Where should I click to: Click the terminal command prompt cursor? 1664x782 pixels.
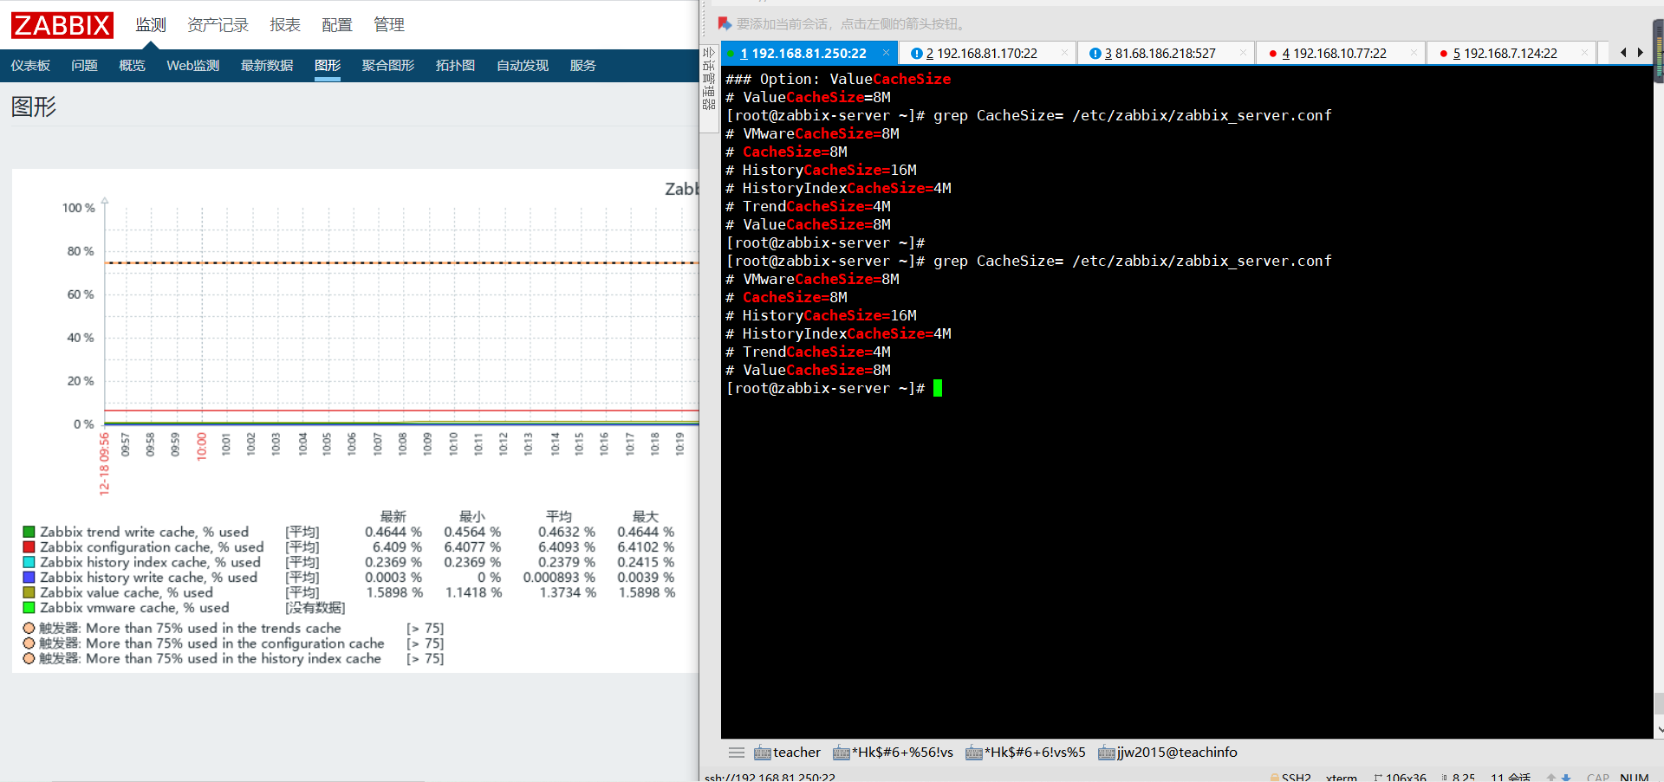click(938, 388)
